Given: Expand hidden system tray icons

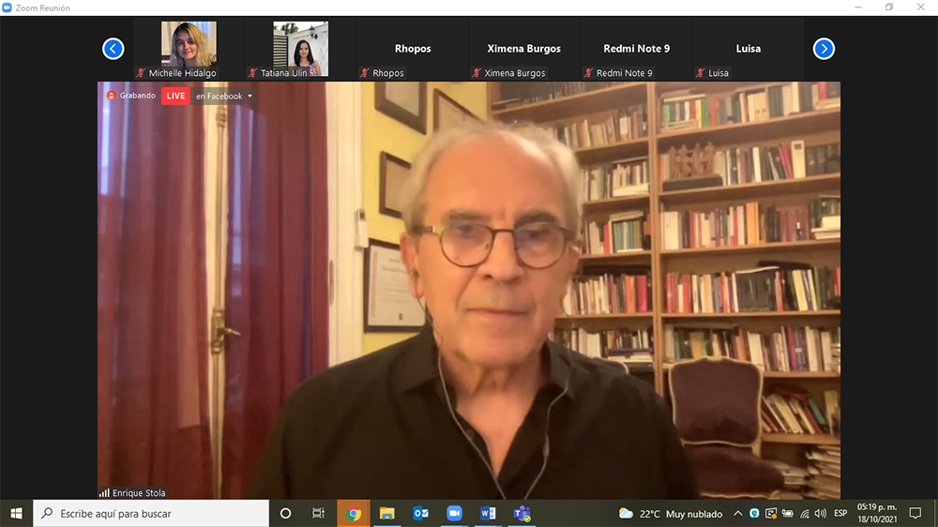Looking at the screenshot, I should [x=738, y=513].
